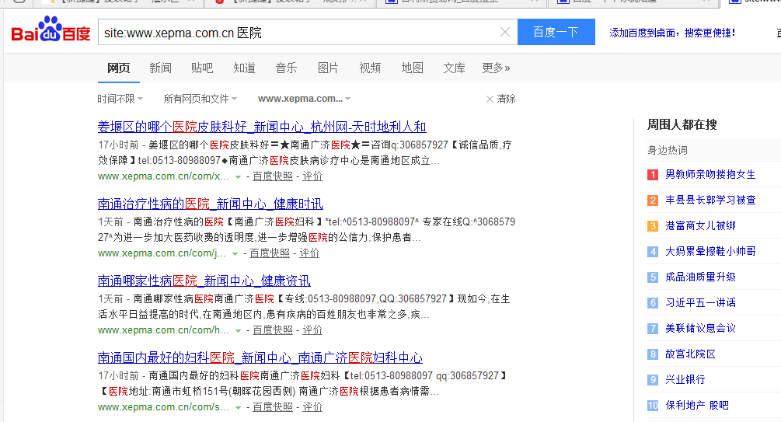The height and width of the screenshot is (422, 781).
Task: Click the 清除 filter clear icon
Action: [490, 99]
